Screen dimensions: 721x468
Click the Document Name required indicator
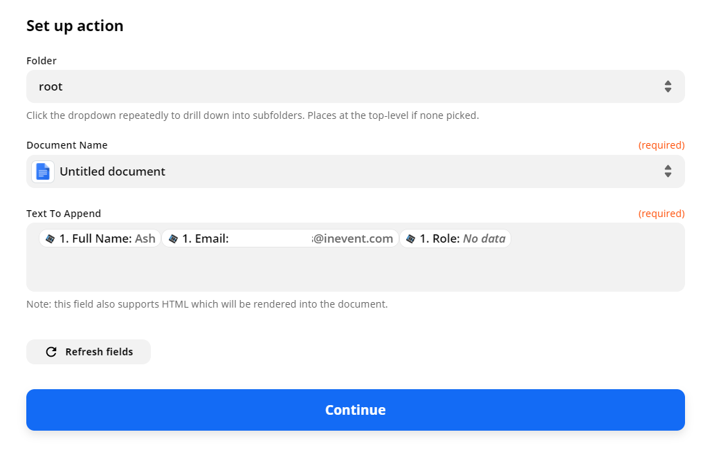tap(661, 145)
